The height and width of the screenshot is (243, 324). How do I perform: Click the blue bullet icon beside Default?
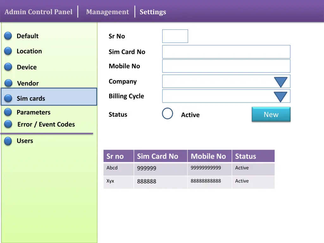8,36
